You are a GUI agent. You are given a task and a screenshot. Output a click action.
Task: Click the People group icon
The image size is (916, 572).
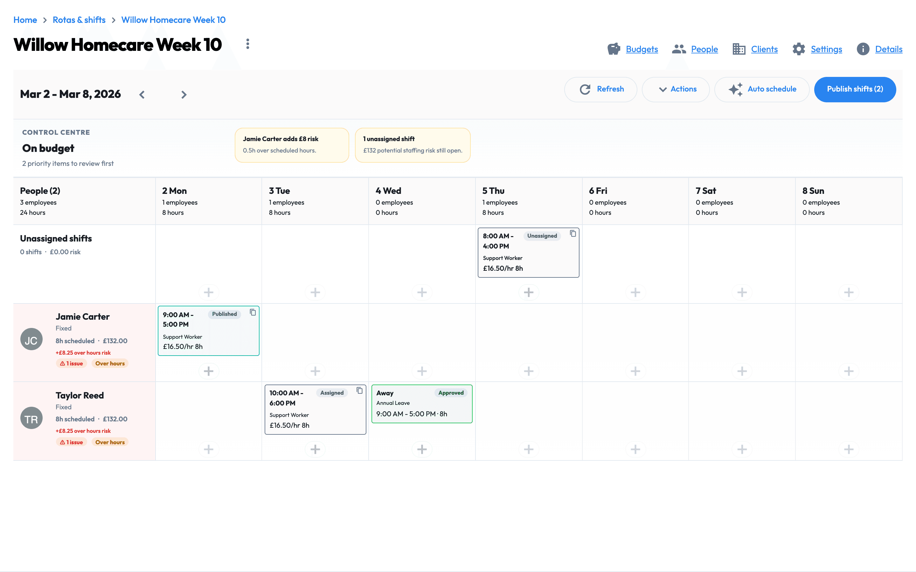(679, 49)
